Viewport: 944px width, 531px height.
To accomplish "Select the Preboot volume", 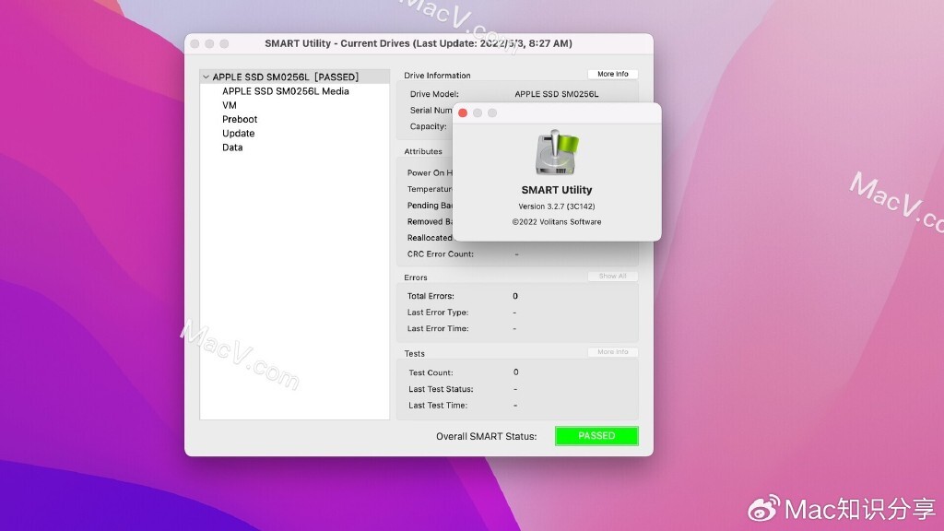I will click(240, 119).
